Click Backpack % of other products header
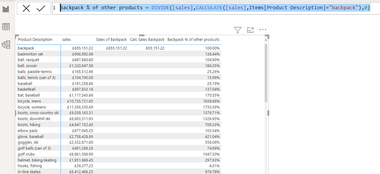This screenshot has width=380, height=174. pos(194,40)
